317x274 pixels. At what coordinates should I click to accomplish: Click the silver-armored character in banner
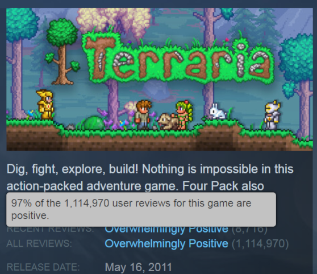tap(273, 115)
